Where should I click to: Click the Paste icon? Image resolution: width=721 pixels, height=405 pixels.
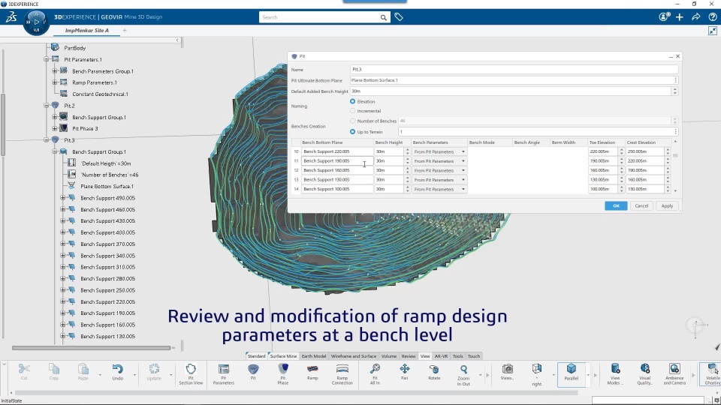point(83,372)
